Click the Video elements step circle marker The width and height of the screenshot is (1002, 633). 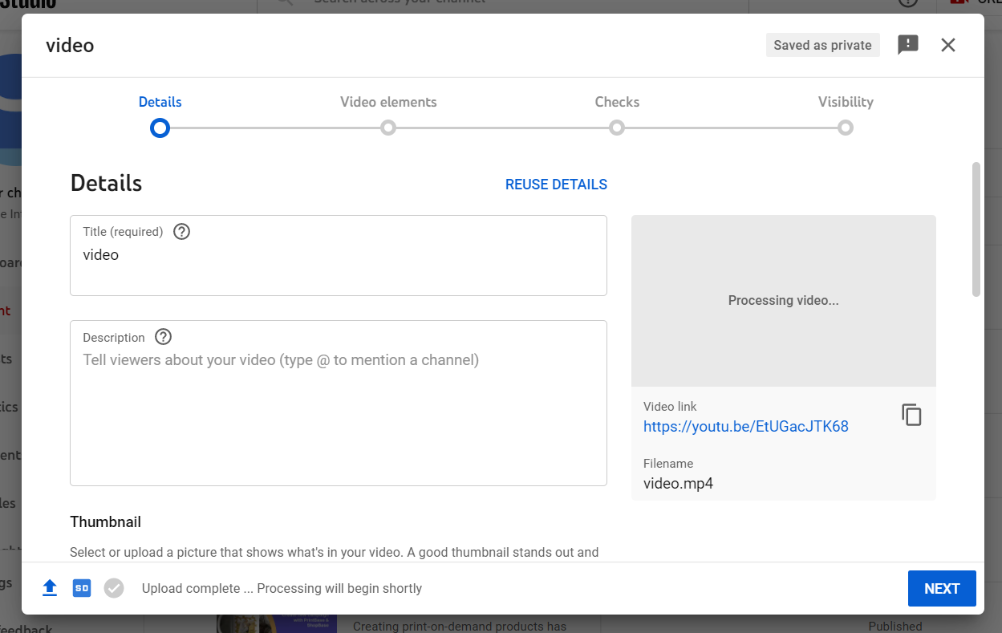388,128
